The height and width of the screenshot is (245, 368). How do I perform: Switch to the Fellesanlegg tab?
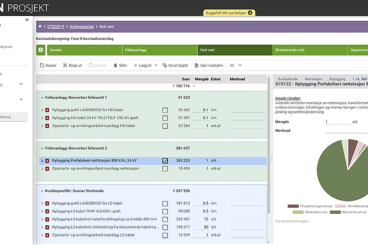135,50
